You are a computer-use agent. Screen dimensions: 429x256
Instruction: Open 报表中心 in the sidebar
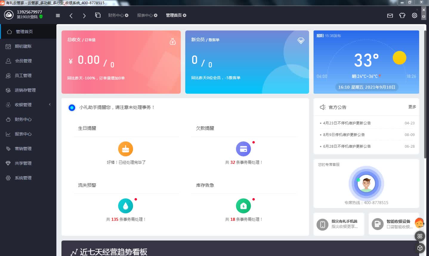[28, 134]
